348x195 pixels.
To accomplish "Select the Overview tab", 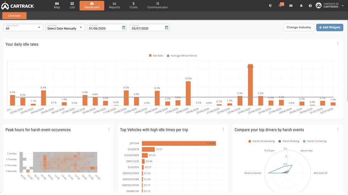I will point(14,16).
